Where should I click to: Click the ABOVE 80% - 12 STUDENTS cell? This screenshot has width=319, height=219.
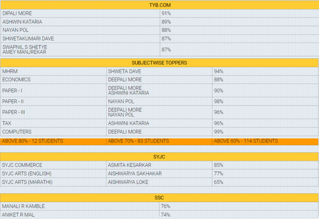(53, 141)
